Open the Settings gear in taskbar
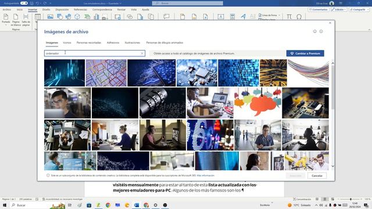Image resolution: width=372 pixels, height=209 pixels. click(x=155, y=205)
